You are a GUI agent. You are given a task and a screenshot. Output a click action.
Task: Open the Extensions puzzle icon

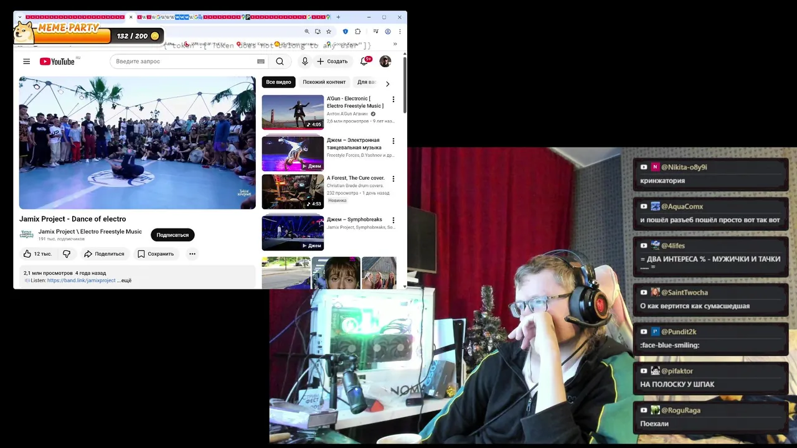coord(357,32)
